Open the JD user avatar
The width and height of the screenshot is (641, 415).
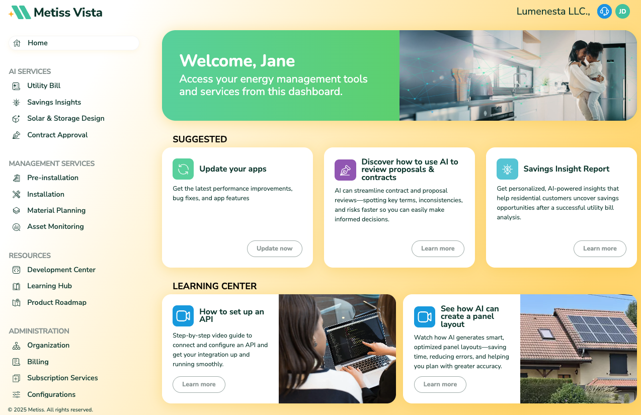(623, 11)
